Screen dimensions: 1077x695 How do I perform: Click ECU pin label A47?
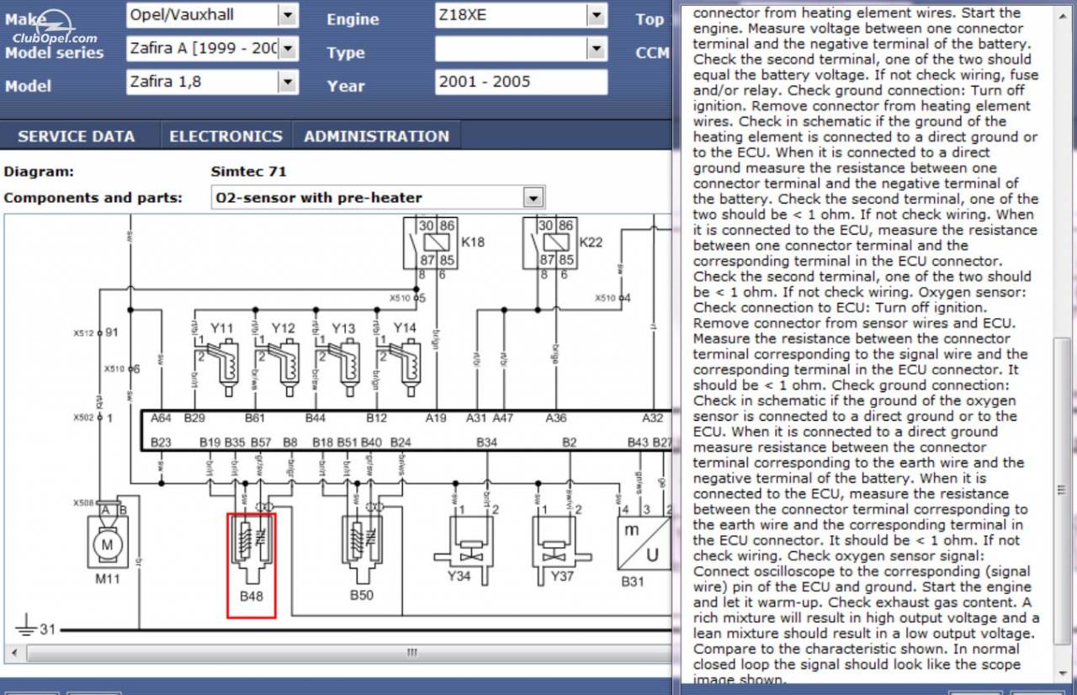coord(503,417)
